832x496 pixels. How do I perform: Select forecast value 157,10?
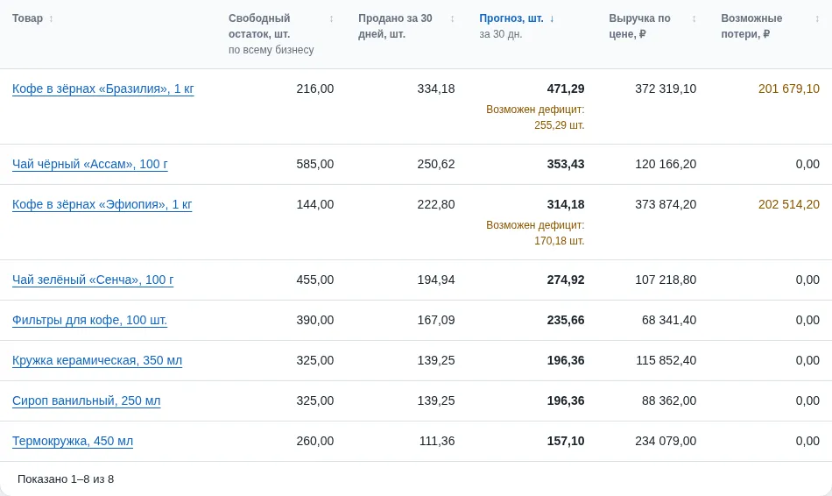point(566,442)
